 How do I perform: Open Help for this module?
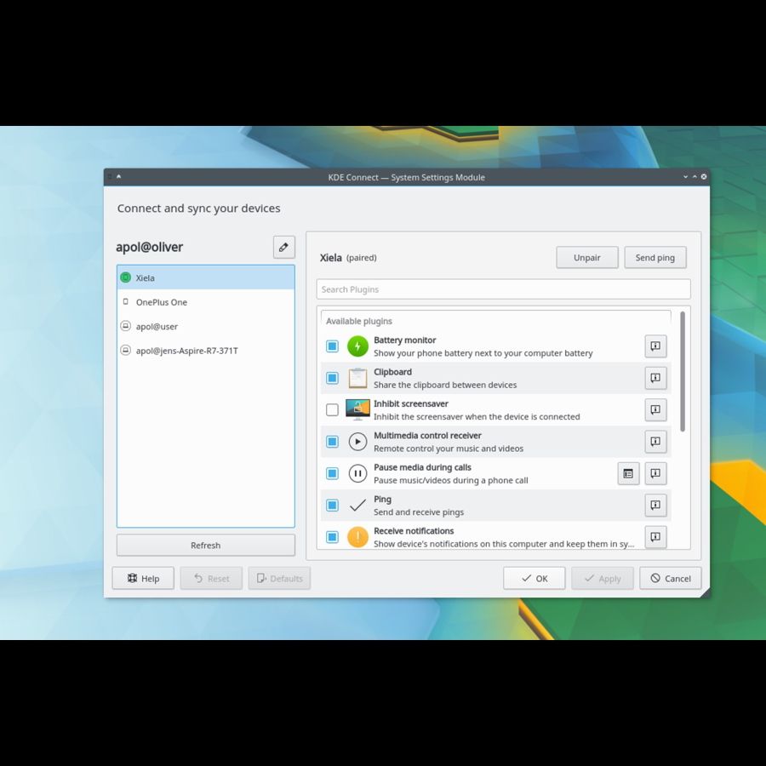click(143, 579)
